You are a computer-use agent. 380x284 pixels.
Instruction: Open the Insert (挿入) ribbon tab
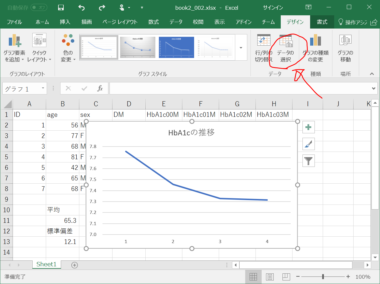(65, 22)
